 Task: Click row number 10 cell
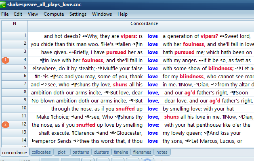tap(15, 109)
